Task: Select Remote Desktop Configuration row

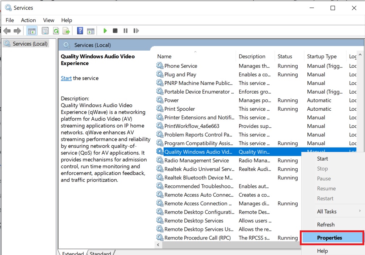Action: click(x=228, y=212)
